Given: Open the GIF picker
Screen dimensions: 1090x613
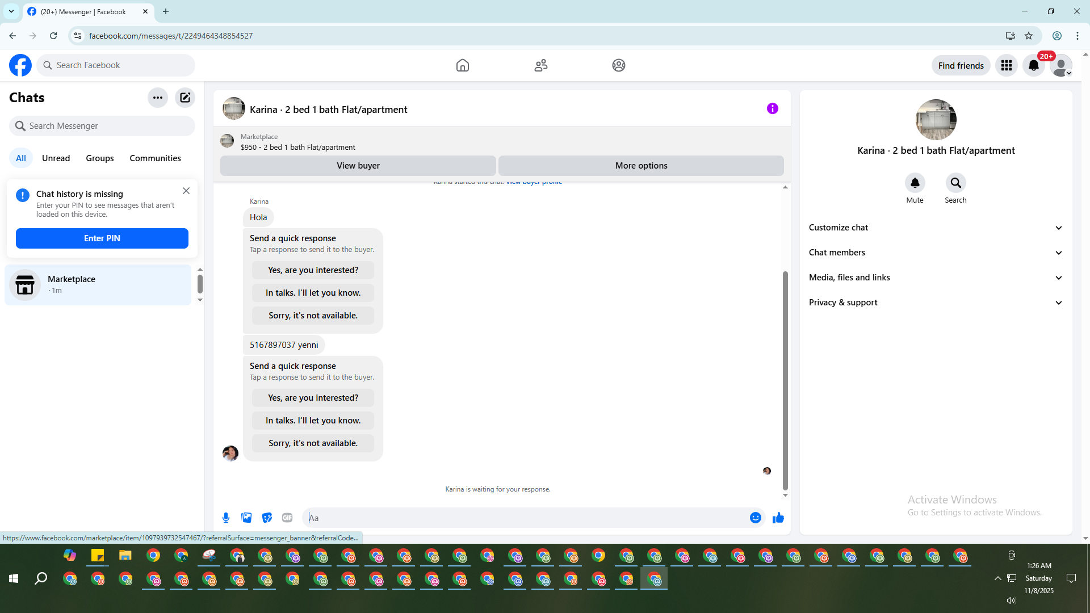Looking at the screenshot, I should [287, 518].
